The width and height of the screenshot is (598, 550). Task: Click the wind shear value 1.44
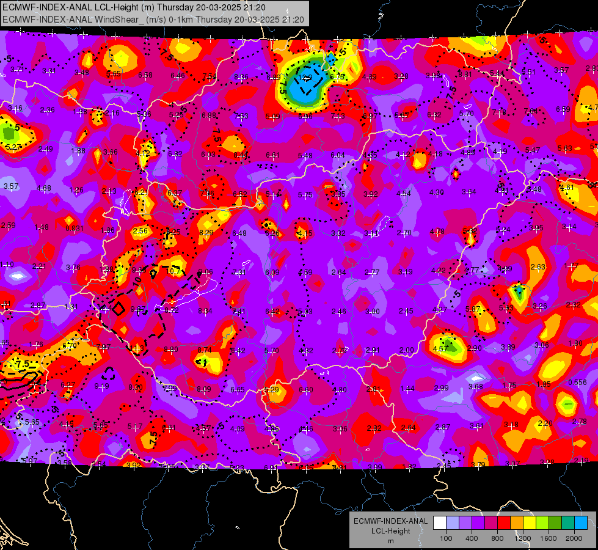tap(407, 389)
